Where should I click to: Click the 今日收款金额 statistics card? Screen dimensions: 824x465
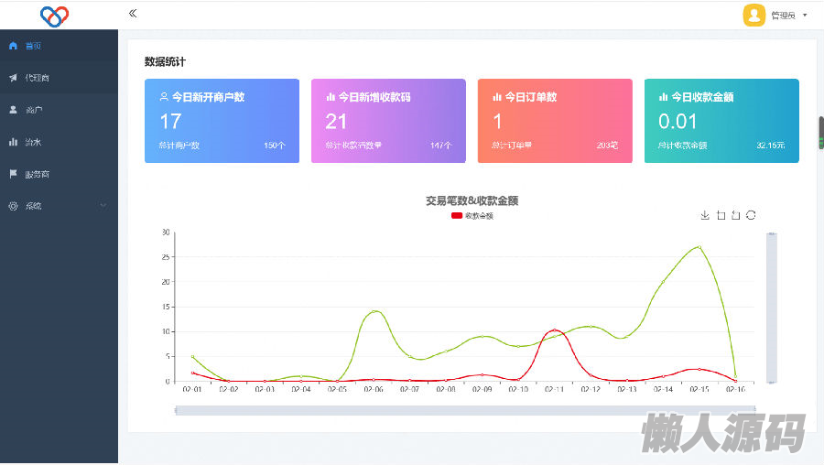[721, 121]
